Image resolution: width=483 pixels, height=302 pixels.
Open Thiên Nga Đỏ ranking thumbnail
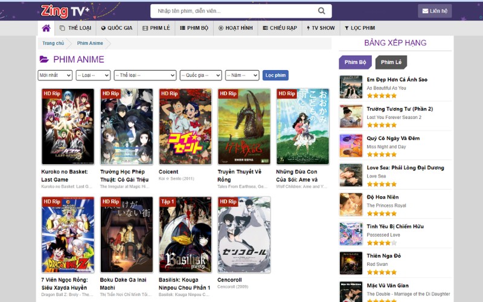351,263
